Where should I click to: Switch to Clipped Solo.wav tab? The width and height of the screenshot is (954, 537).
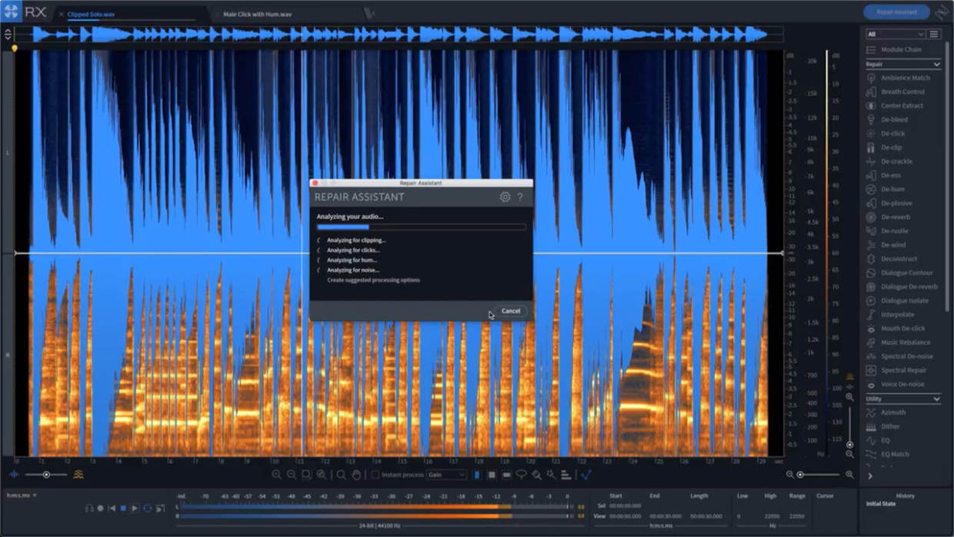[91, 14]
